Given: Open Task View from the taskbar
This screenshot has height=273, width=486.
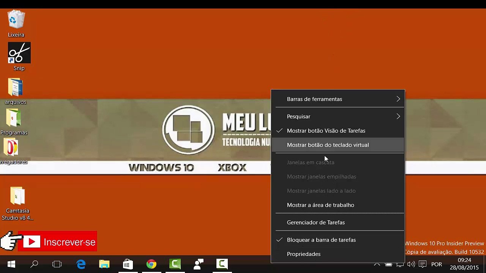Looking at the screenshot, I should coord(57,264).
